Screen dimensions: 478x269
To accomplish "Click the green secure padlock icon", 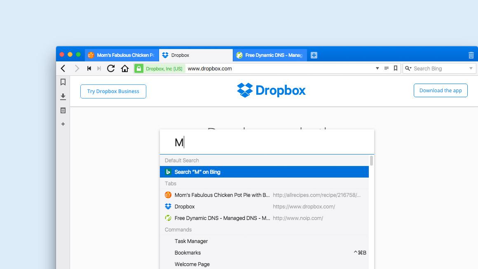I will coord(139,68).
